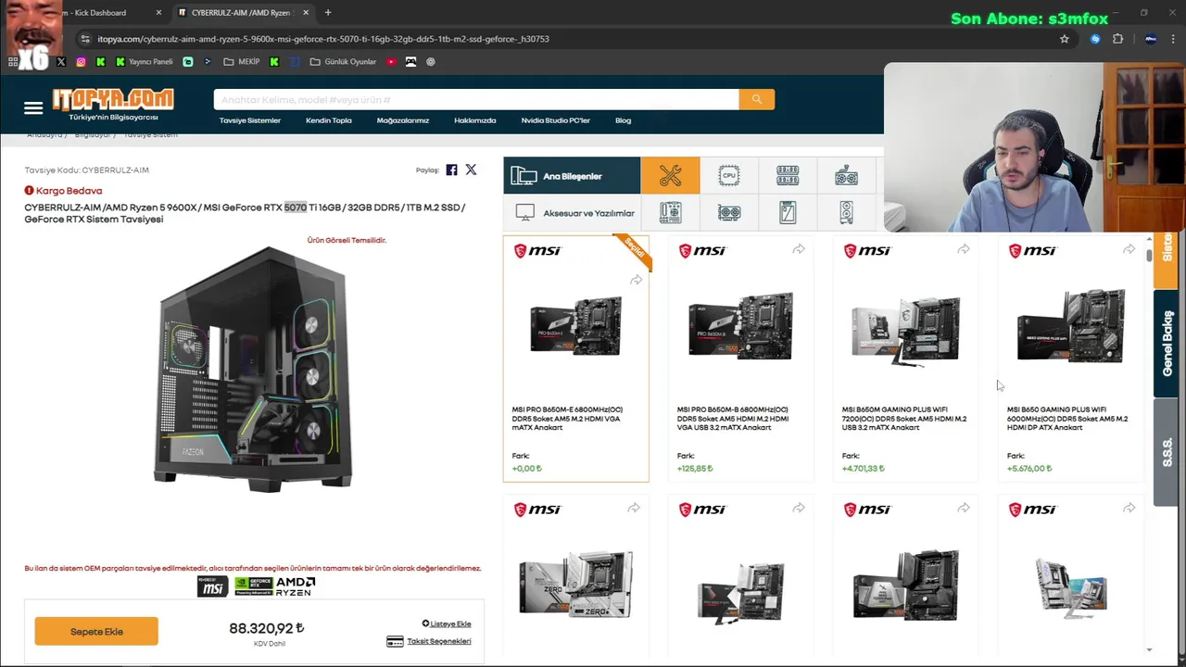Select the liquid cooler category icon next to RAM

coord(846,176)
